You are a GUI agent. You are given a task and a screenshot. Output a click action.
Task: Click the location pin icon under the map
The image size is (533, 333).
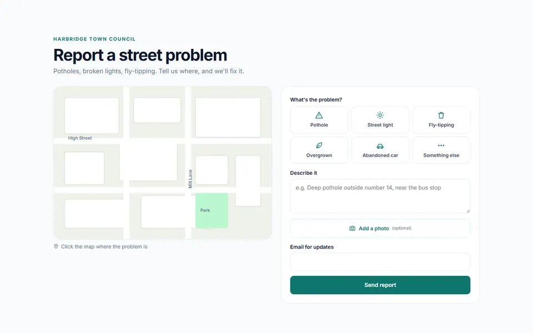point(56,246)
